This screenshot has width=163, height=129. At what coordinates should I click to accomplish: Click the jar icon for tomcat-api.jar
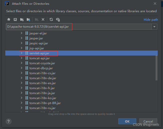27,58
